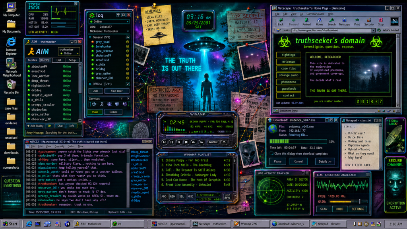Image resolution: width=407 pixels, height=229 pixels.
Task: Expand download Details >> button
Action: click(x=325, y=162)
